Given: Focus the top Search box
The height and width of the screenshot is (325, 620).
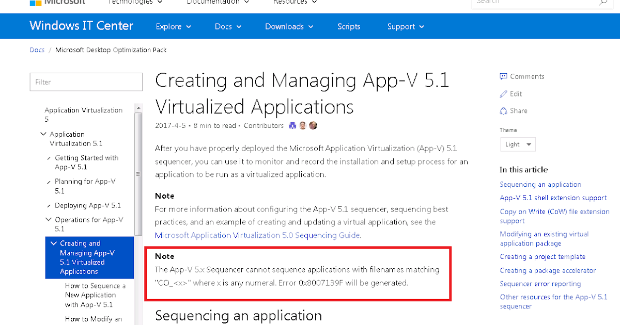Looking at the screenshot, I should click(x=542, y=3).
